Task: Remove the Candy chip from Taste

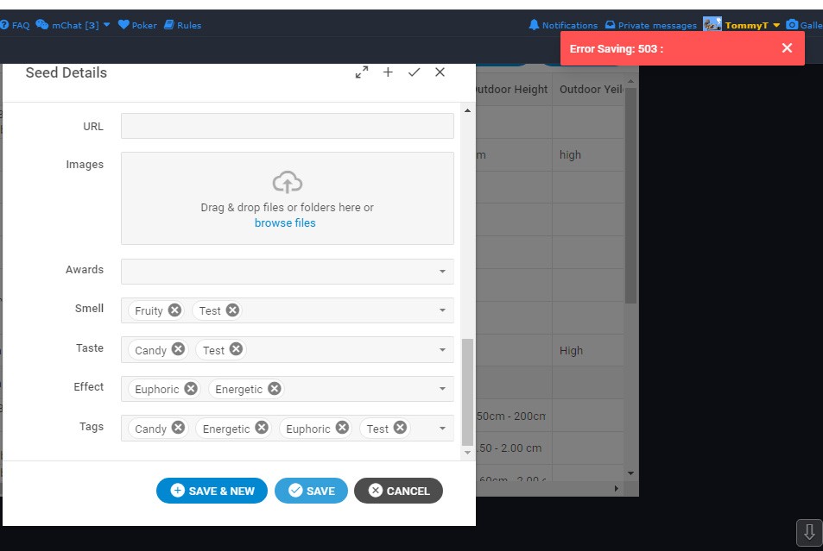Action: (x=178, y=349)
